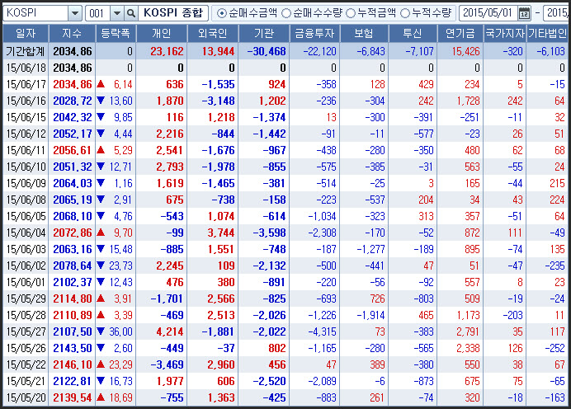Click other corporation value 224 on 15/06/08
This screenshot has width=571, height=409.
coord(557,200)
